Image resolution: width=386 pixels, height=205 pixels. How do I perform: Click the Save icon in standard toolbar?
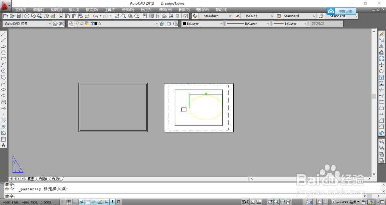click(x=19, y=16)
